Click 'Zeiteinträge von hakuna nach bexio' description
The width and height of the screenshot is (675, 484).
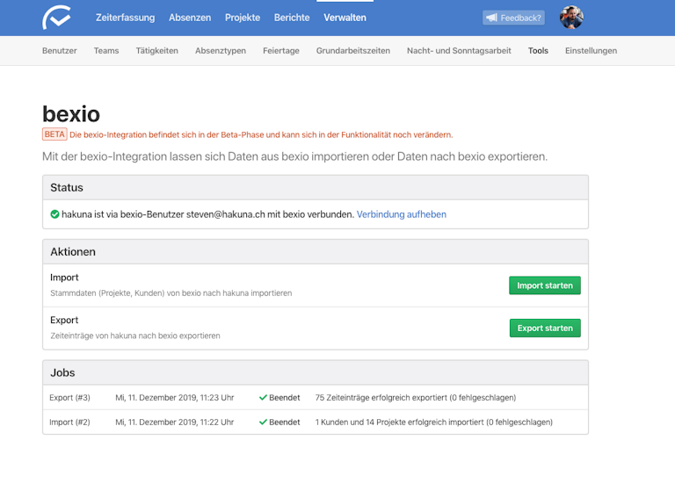point(135,336)
